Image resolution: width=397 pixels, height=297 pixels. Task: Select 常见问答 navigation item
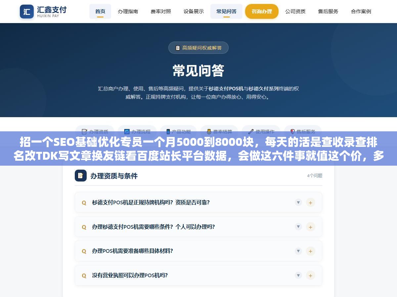226,11
